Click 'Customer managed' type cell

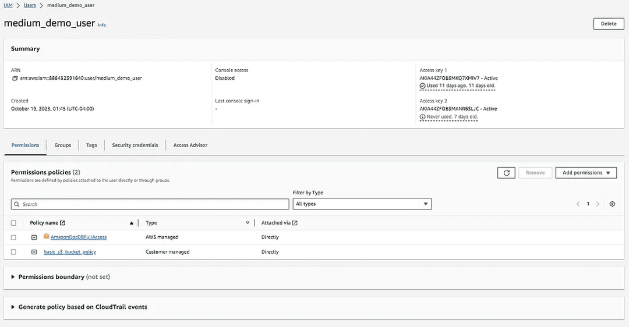pyautogui.click(x=167, y=252)
